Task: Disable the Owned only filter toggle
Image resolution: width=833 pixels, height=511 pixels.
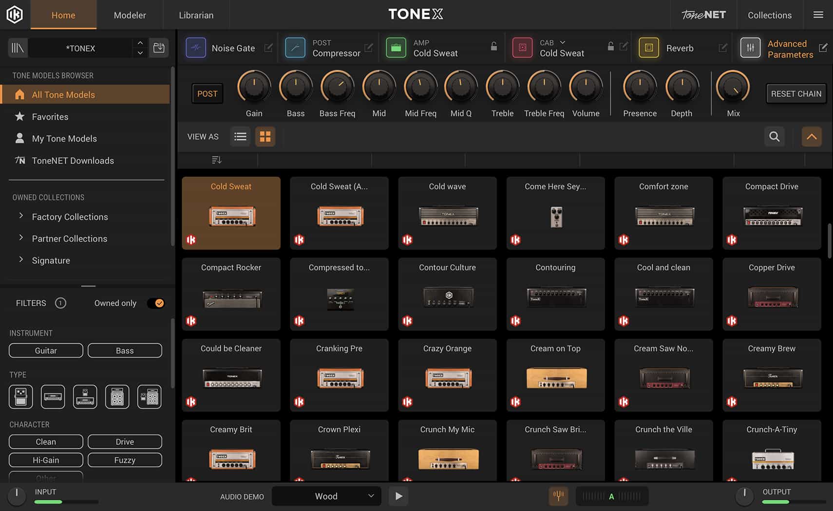Action: 156,303
